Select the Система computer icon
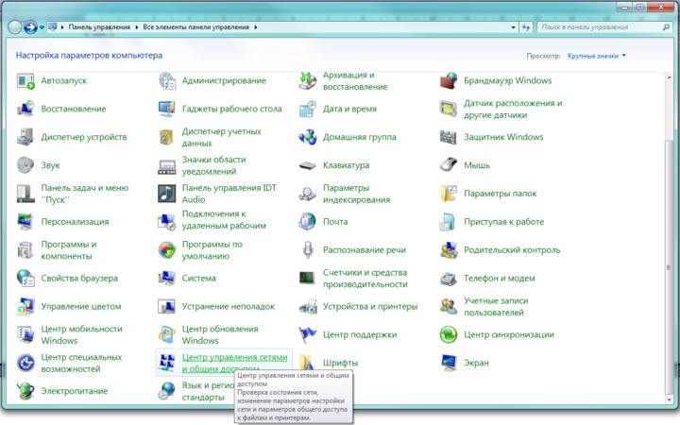 167,279
